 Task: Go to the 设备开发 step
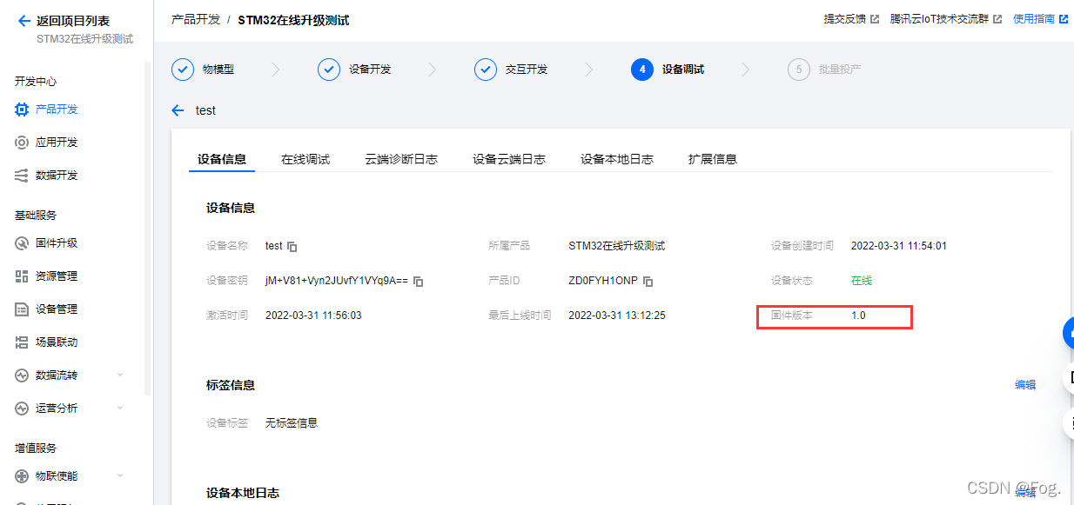click(x=354, y=70)
